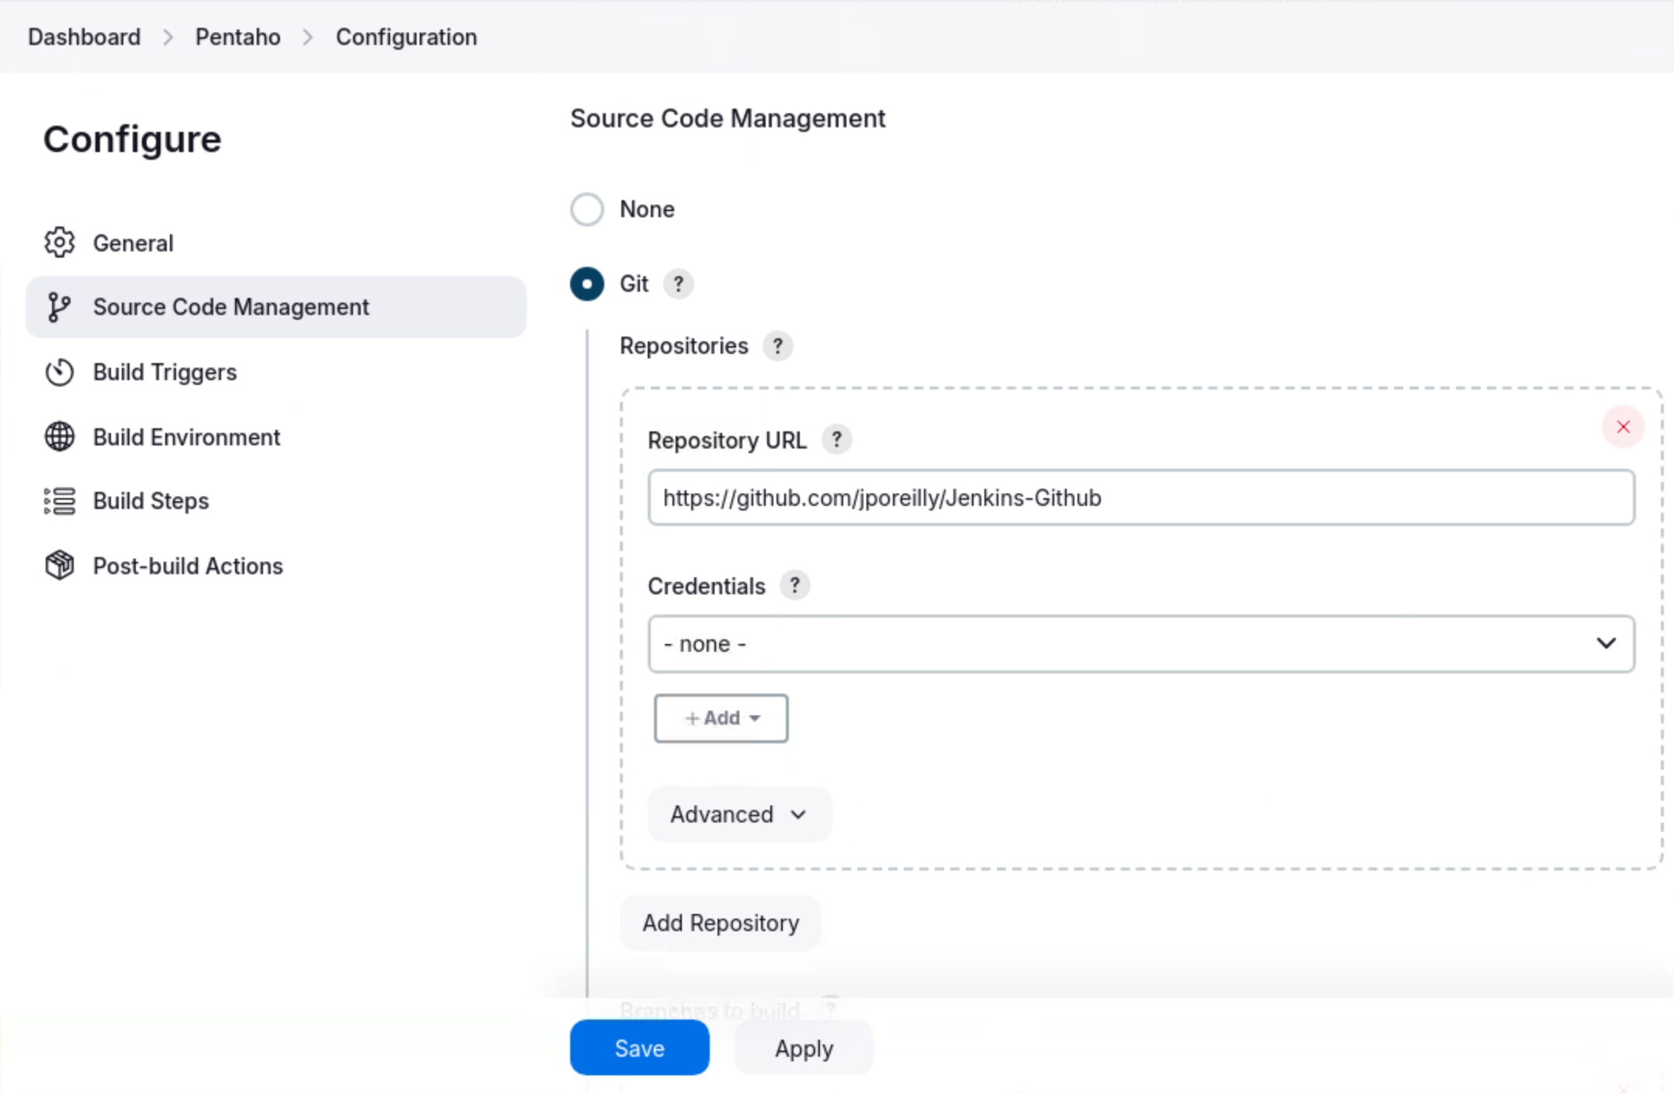Viewport: 1674px width, 1094px height.
Task: Select the None radio button
Action: click(x=587, y=209)
